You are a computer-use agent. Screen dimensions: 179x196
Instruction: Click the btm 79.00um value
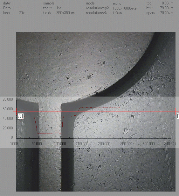tap(167, 8)
